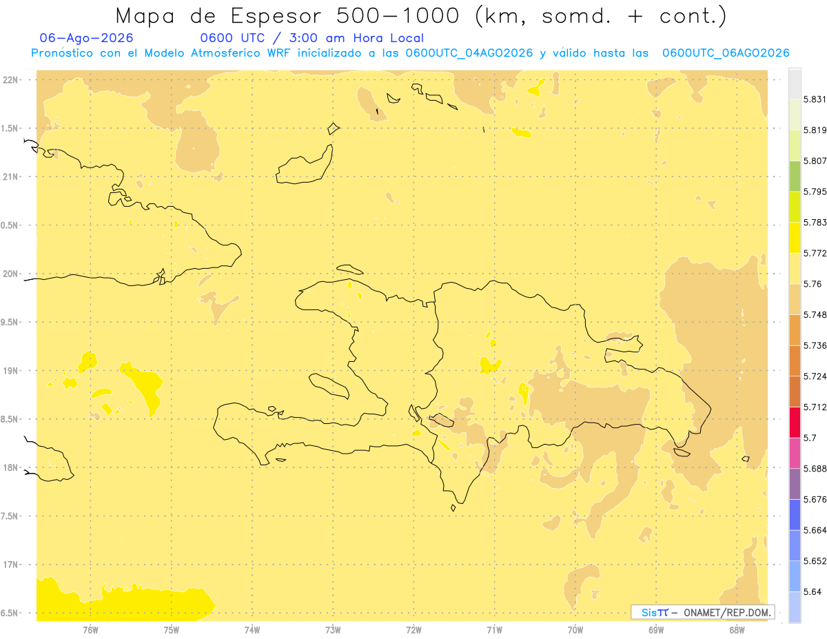Click colorbar value '5.652'
This screenshot has width=827, height=639.
click(x=815, y=561)
